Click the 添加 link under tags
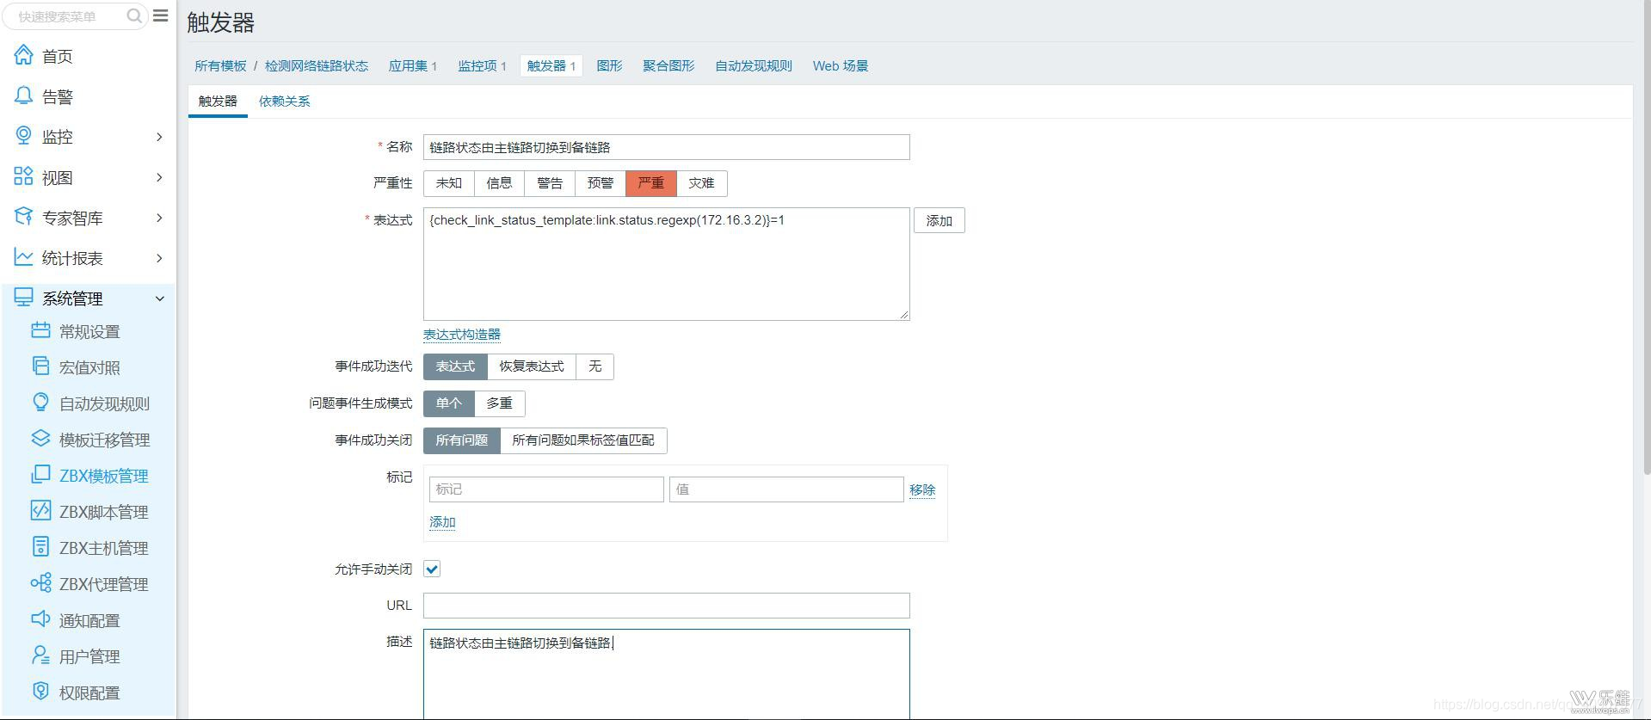Screen dimensions: 1651x720 coord(442,522)
